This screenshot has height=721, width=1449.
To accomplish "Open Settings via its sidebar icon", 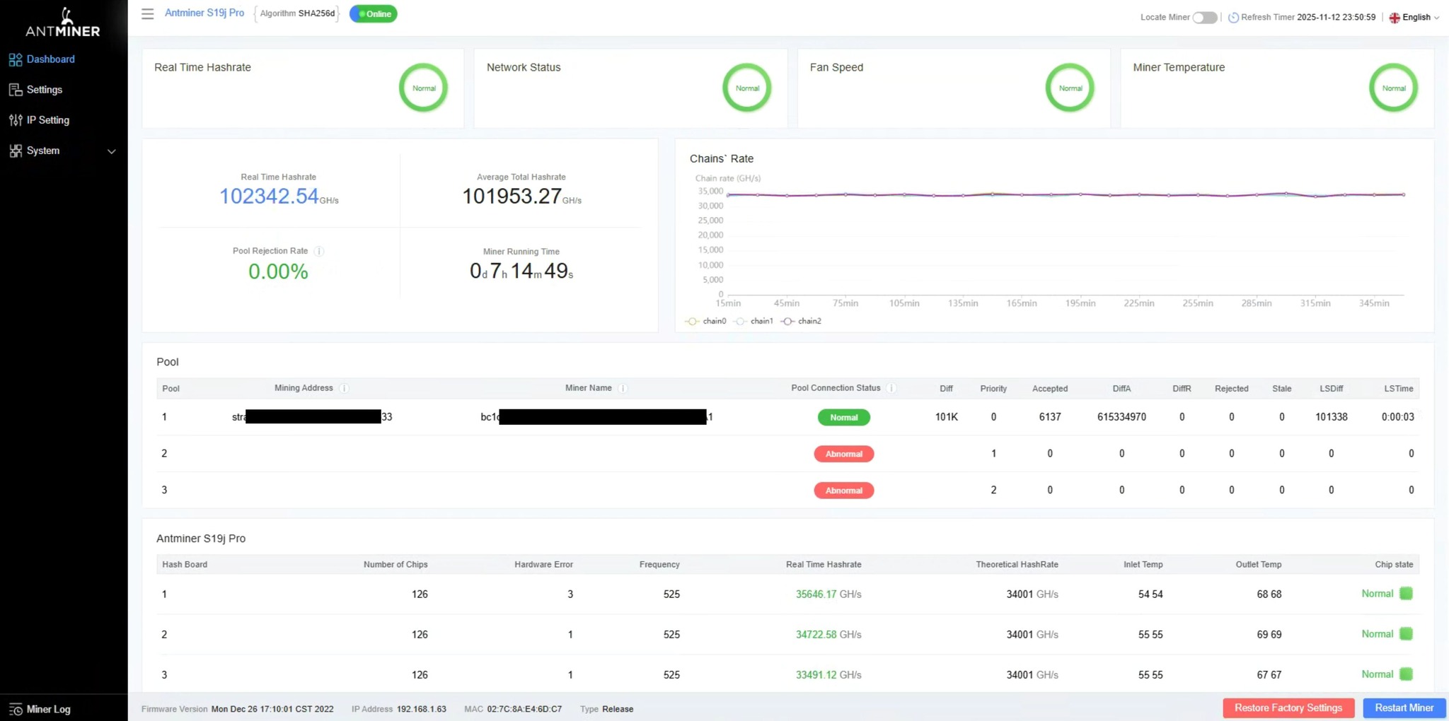I will tap(16, 90).
